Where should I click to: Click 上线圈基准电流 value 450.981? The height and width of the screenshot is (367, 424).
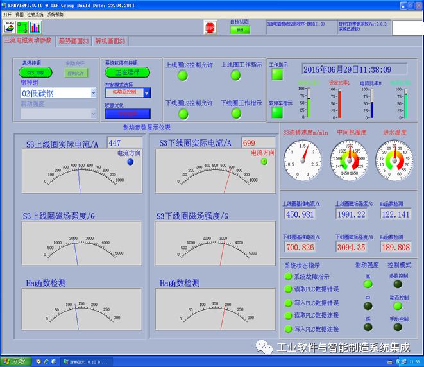[300, 214]
